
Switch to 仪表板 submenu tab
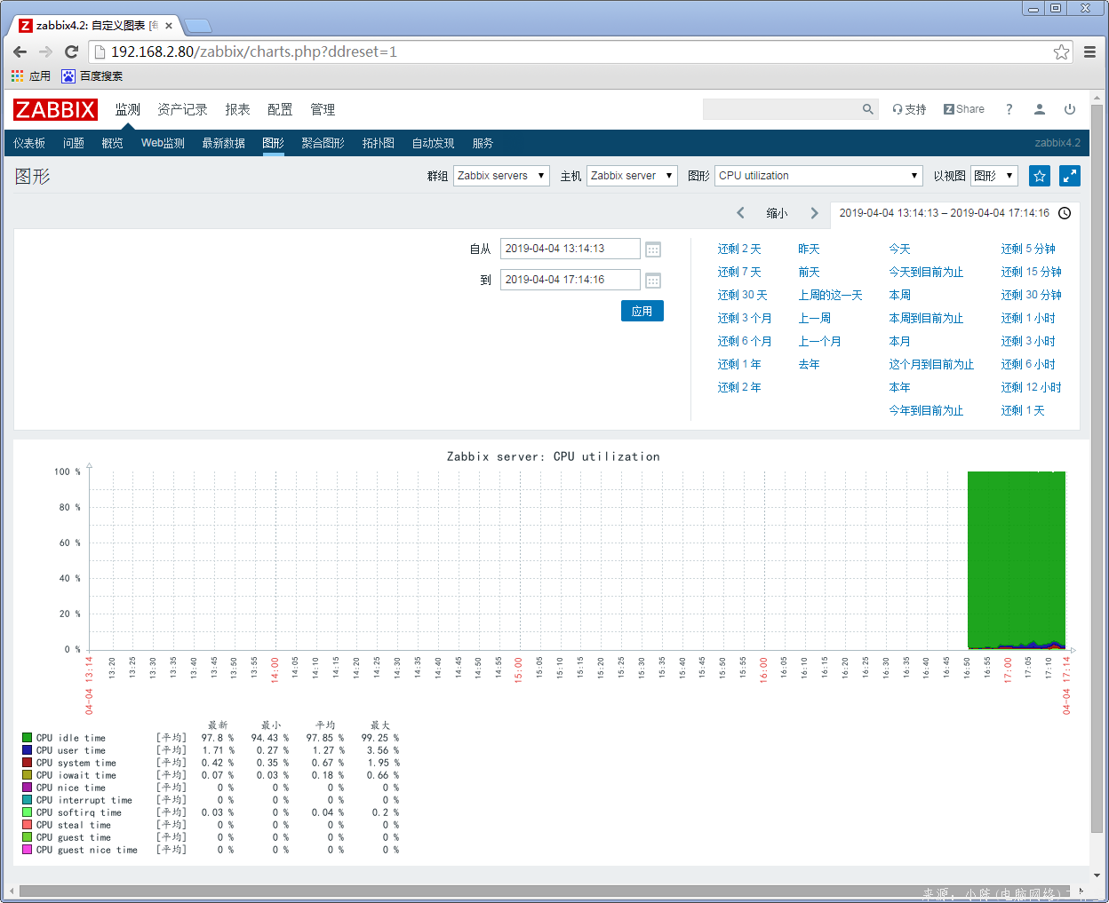pyautogui.click(x=29, y=143)
